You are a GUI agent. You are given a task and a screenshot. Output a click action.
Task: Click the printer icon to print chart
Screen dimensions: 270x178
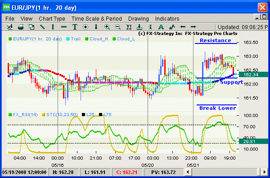[x=21, y=27]
